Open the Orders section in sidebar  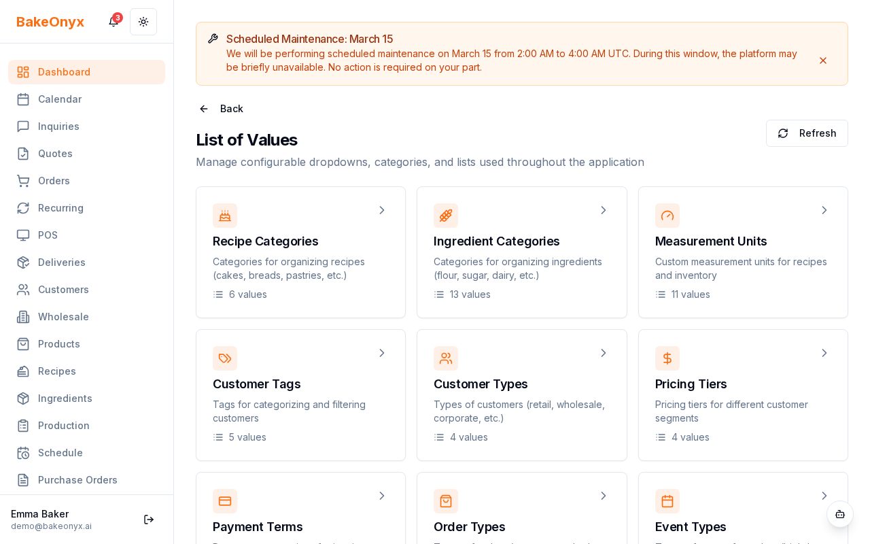54,181
